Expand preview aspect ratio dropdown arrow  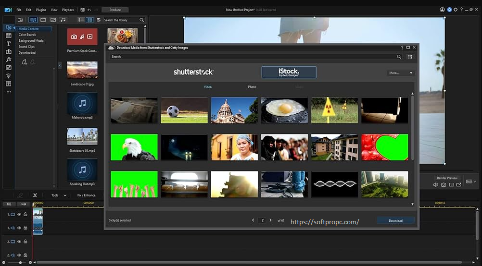[475, 181]
